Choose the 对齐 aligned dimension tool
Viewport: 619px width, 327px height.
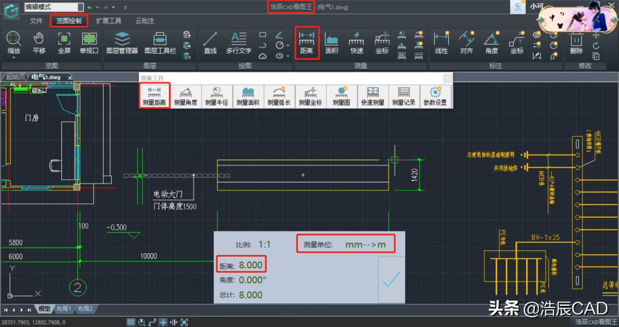tap(467, 43)
